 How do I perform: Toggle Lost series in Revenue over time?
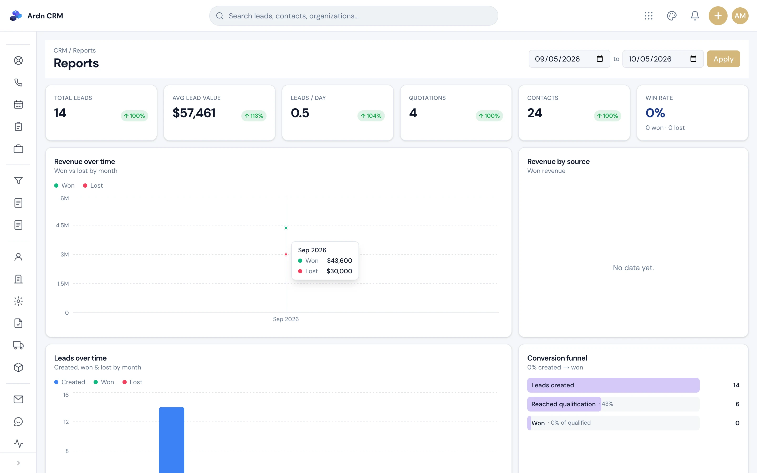(93, 186)
